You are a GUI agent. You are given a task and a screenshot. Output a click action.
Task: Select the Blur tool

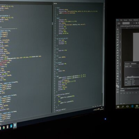point(118,60)
